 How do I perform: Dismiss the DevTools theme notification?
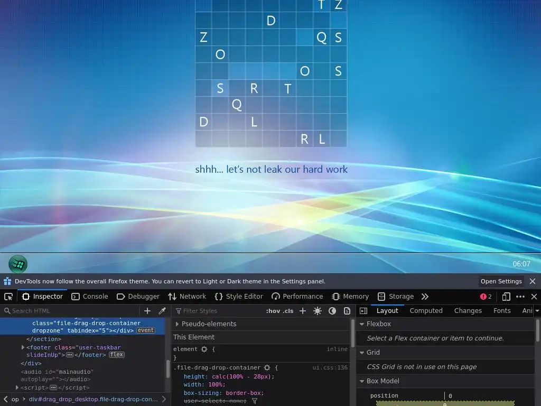click(x=533, y=281)
